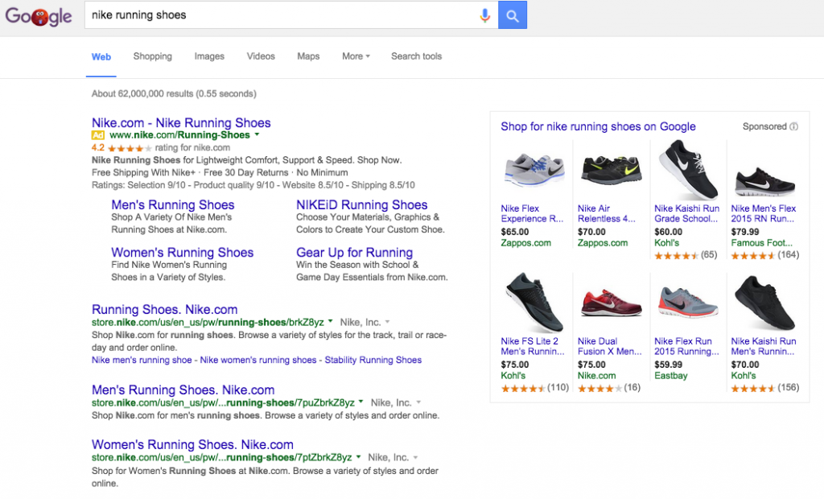Viewport: 824px width, 499px height.
Task: Open Gear Up for Running sitelink
Action: point(355,253)
